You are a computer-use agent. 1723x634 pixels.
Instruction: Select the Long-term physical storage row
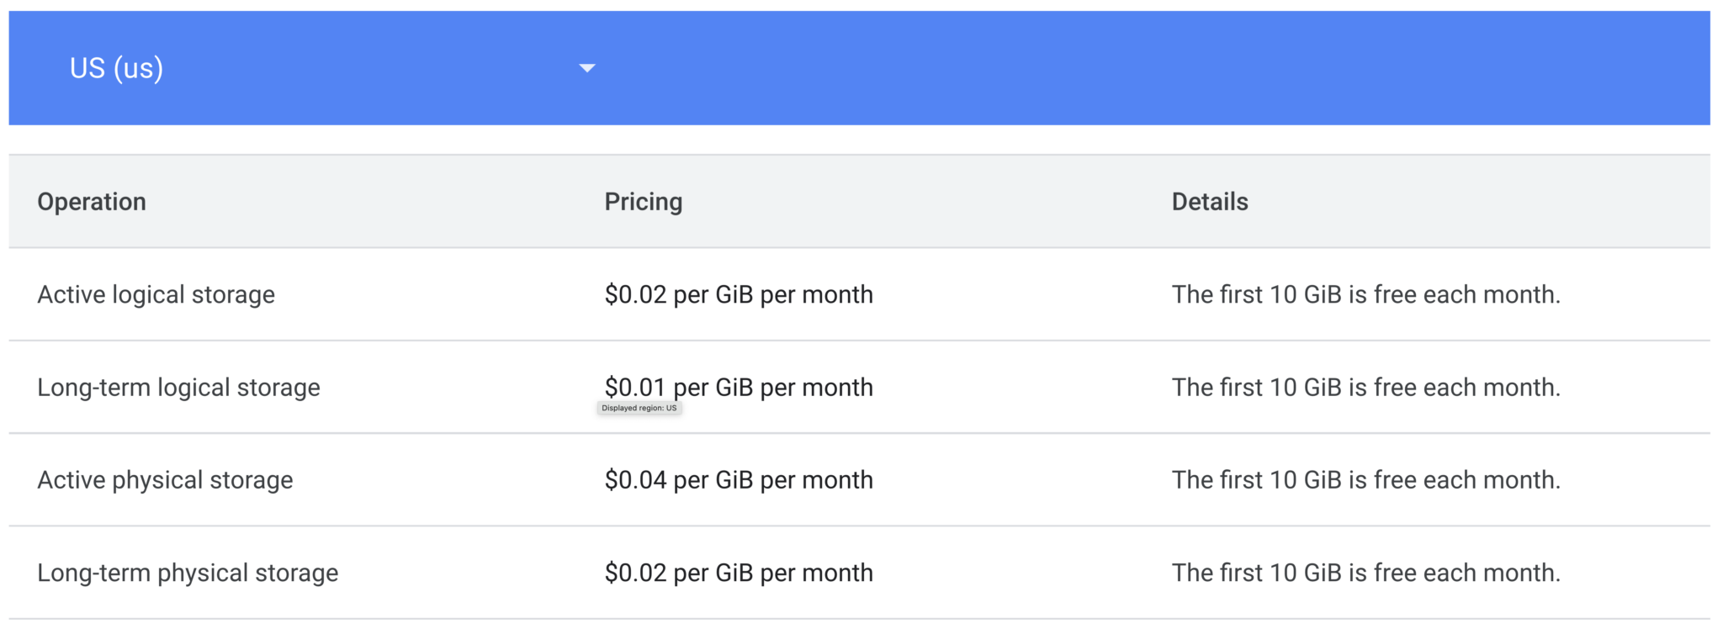[187, 573]
